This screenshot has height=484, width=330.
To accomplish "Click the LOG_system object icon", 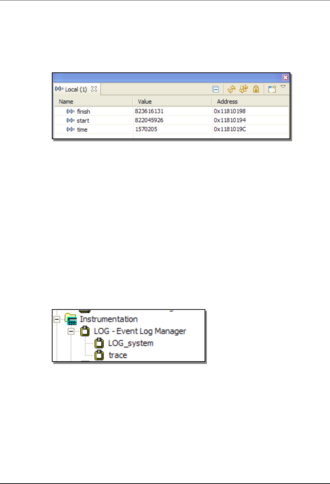I will tap(99, 343).
